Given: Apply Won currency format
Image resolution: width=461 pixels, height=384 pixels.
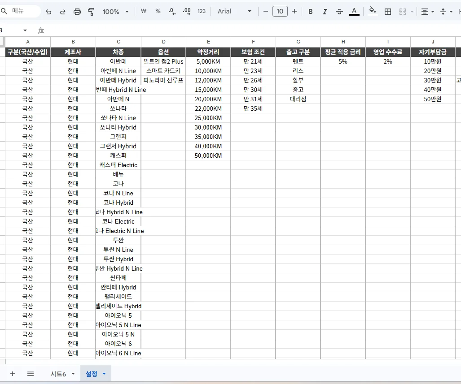Looking at the screenshot, I should [144, 11].
